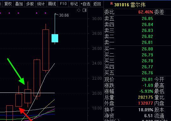Click the diamond icon above chart
The image size is (171, 121).
(x=79, y=10)
